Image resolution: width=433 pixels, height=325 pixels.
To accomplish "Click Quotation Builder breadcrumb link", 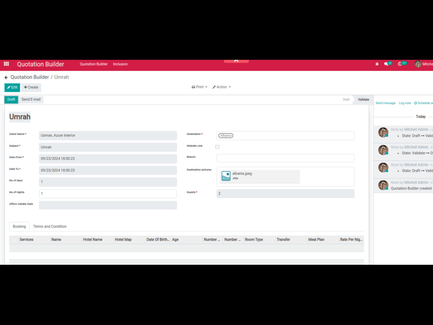I will (29, 77).
